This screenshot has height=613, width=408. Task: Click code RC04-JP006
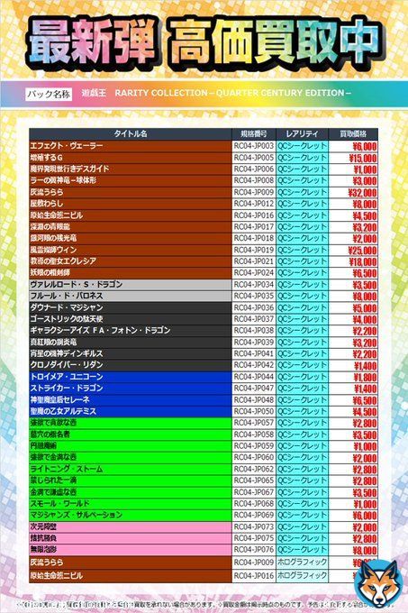[x=254, y=169]
